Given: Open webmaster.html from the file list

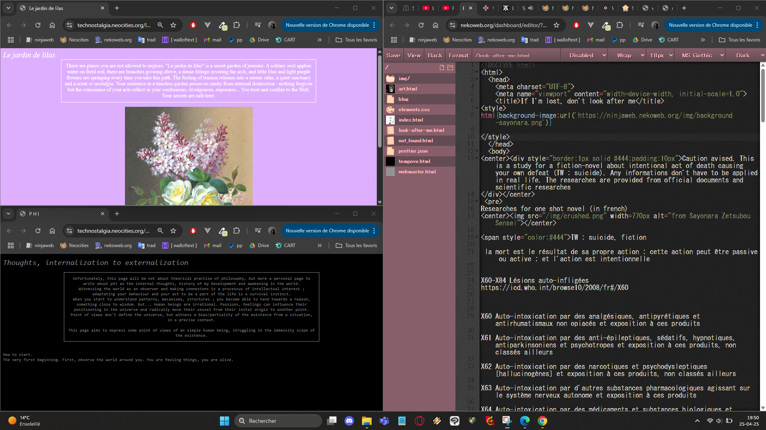Looking at the screenshot, I should coord(420,172).
